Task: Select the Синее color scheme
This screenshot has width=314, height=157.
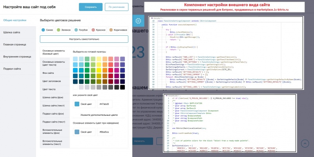Action: (x=47, y=30)
